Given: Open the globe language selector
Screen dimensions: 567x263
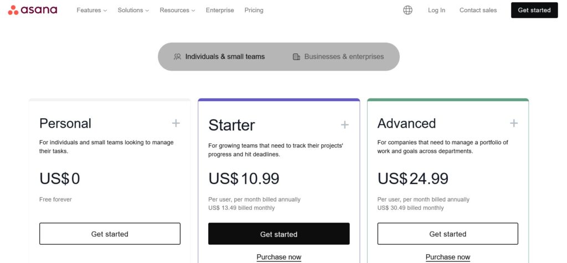Looking at the screenshot, I should point(408,10).
